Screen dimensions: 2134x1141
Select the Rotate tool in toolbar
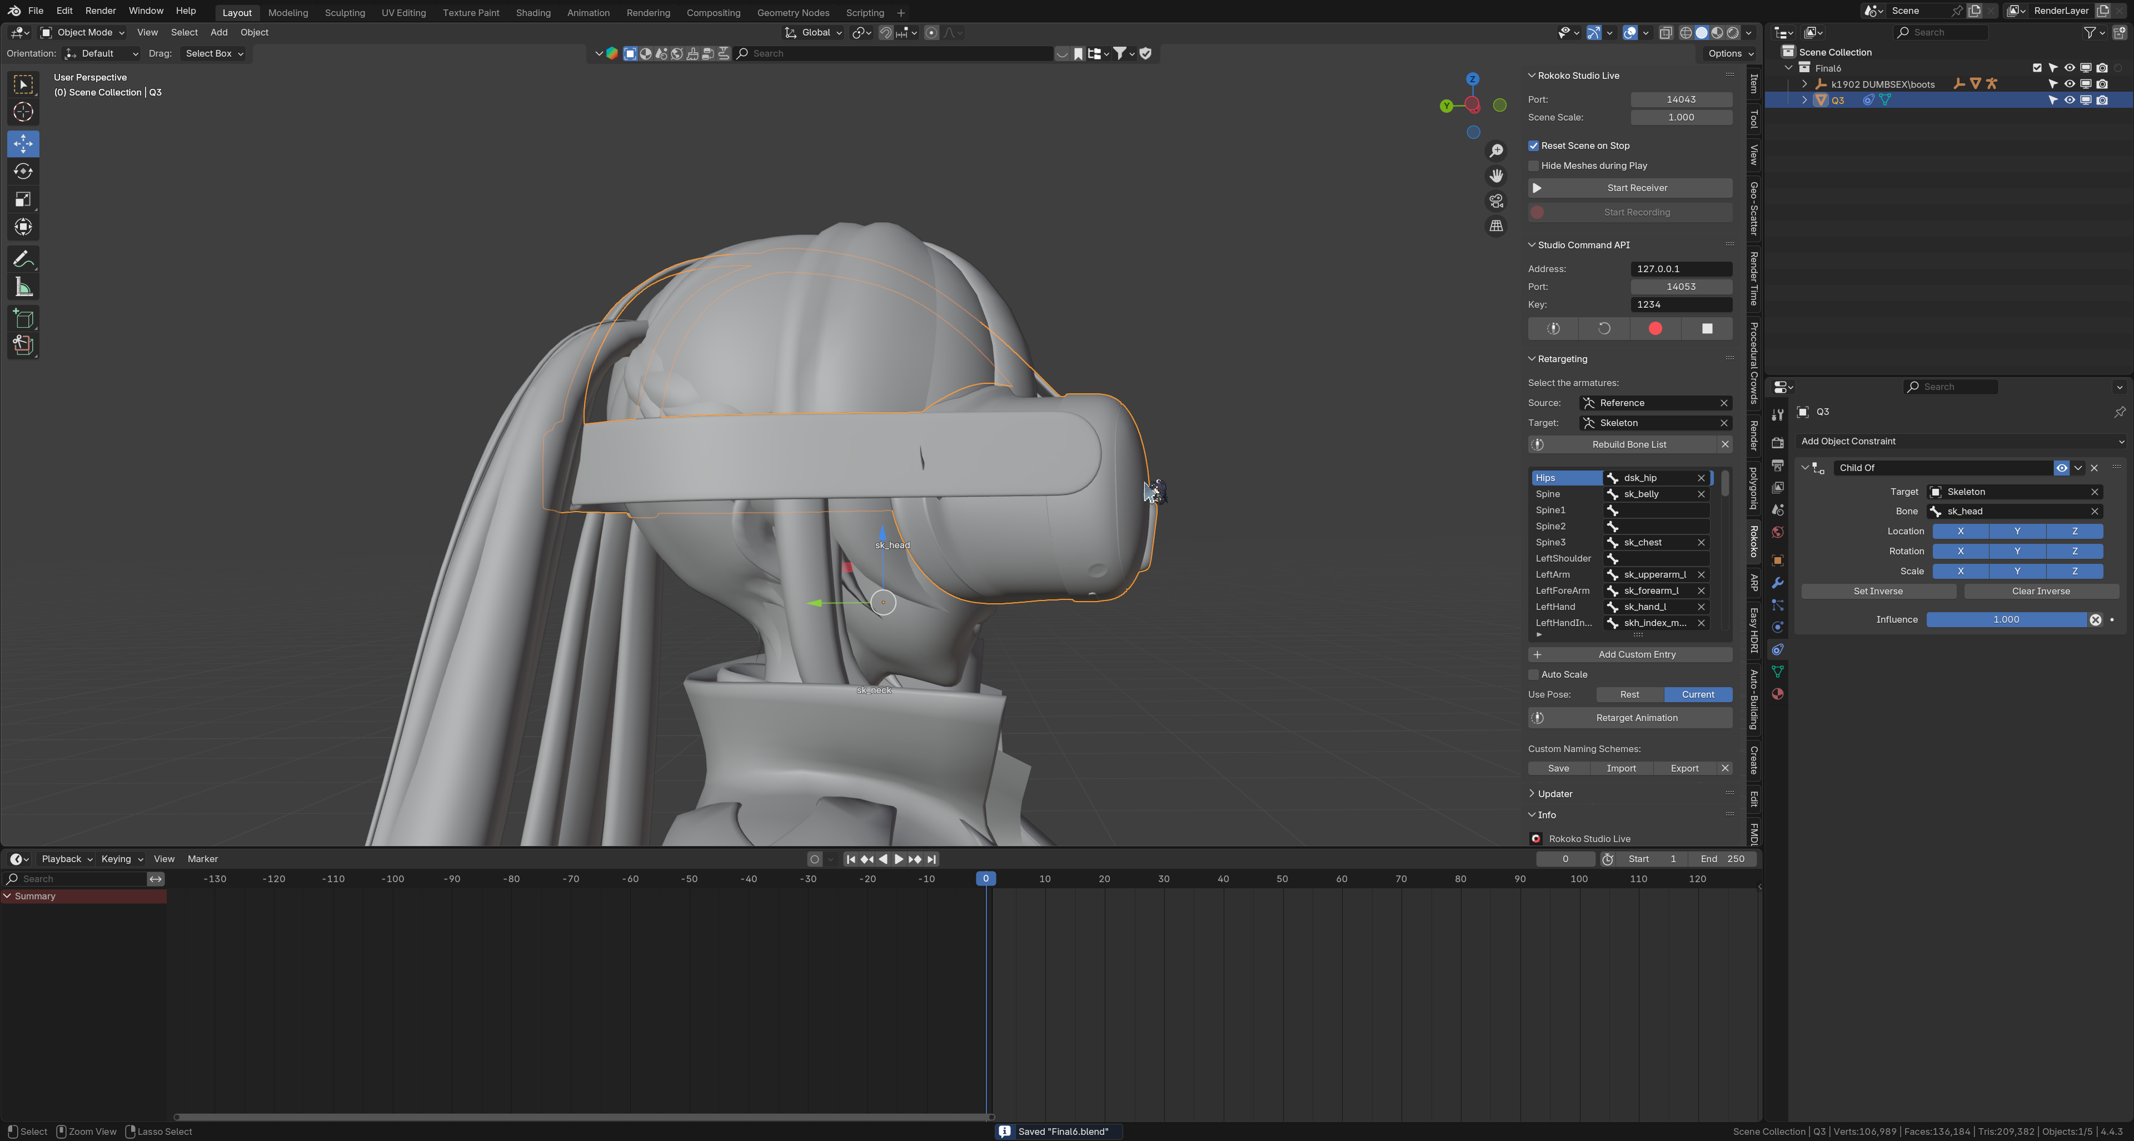pyautogui.click(x=23, y=172)
